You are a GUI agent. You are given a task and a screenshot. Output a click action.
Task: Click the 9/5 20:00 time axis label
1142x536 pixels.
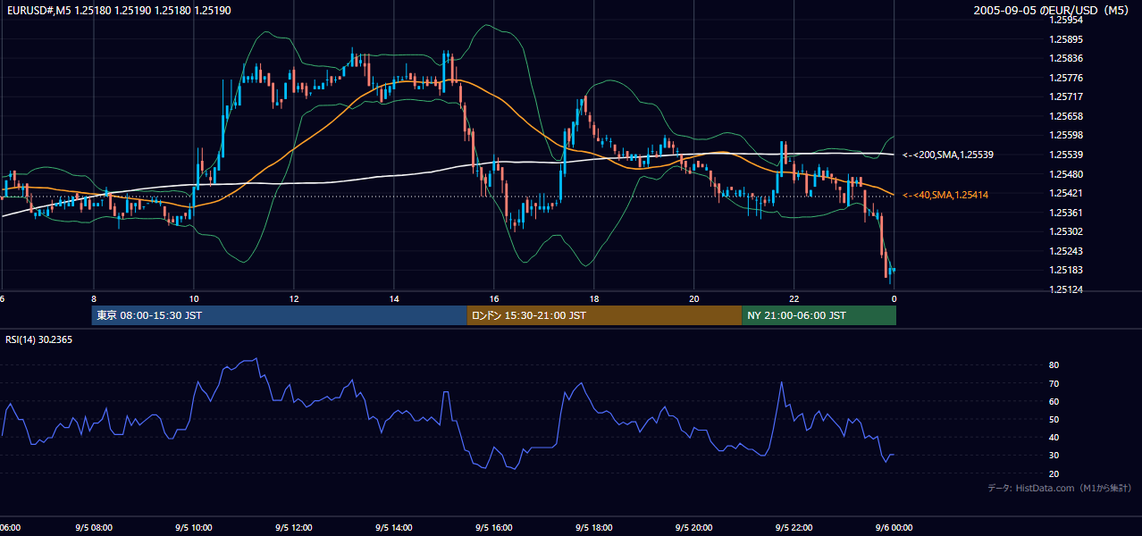[x=694, y=528]
